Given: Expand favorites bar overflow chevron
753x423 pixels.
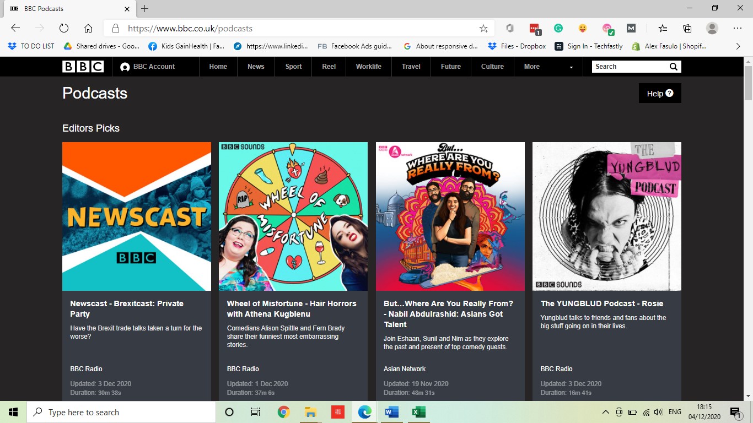Looking at the screenshot, I should click(738, 46).
